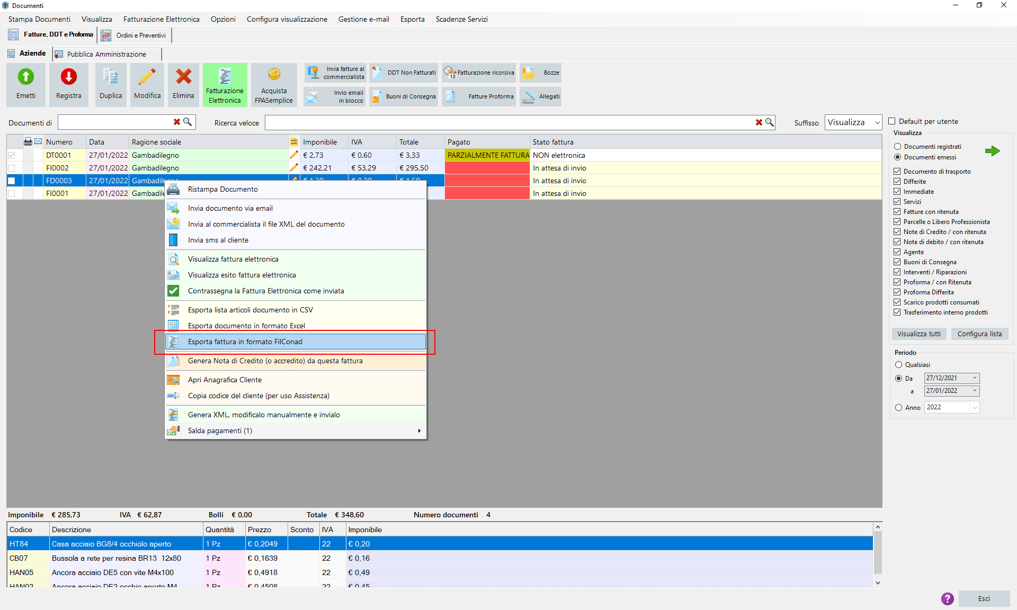Click the Ricerca veloce input field
The height and width of the screenshot is (610, 1017).
pos(508,122)
